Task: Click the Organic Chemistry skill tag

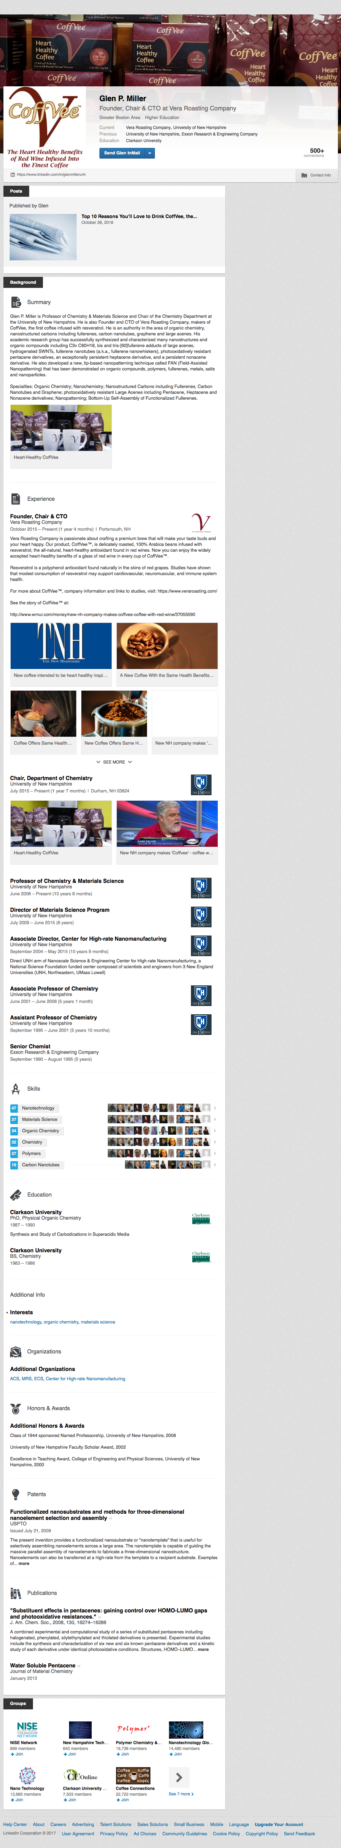Action: pos(40,1131)
